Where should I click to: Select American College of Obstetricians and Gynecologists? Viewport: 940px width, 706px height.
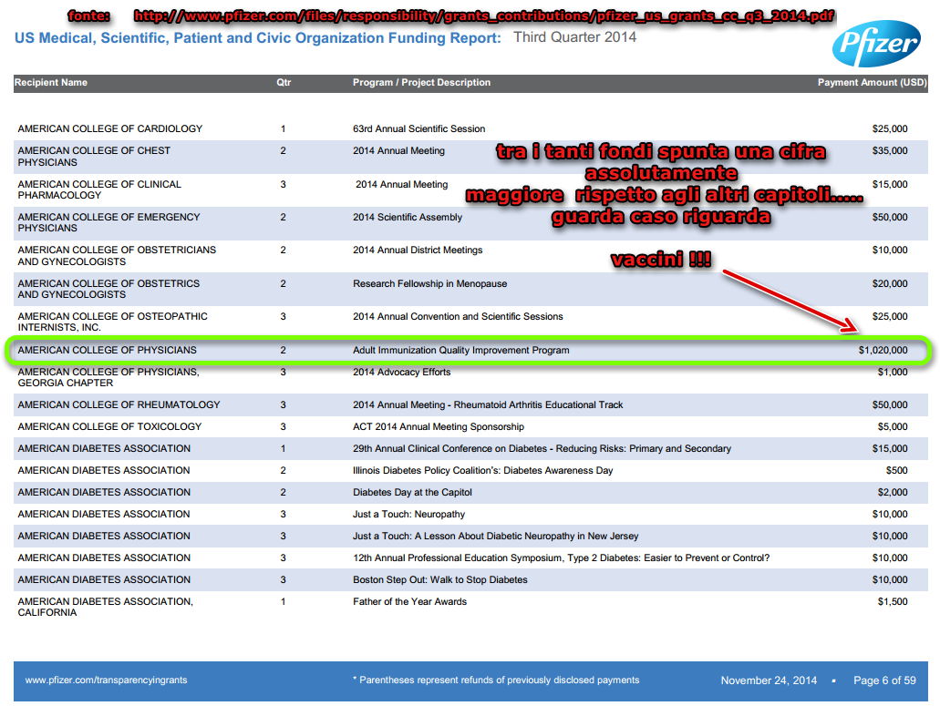(117, 256)
